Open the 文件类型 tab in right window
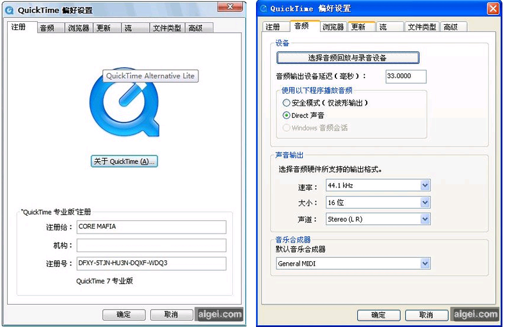Screen dimensions: 512x327 point(422,27)
